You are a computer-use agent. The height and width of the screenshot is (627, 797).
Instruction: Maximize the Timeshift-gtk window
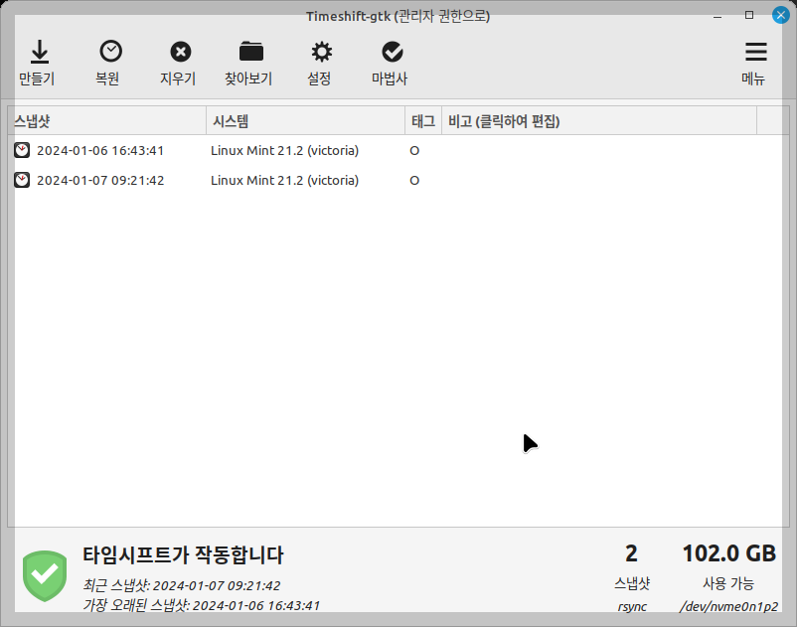749,15
